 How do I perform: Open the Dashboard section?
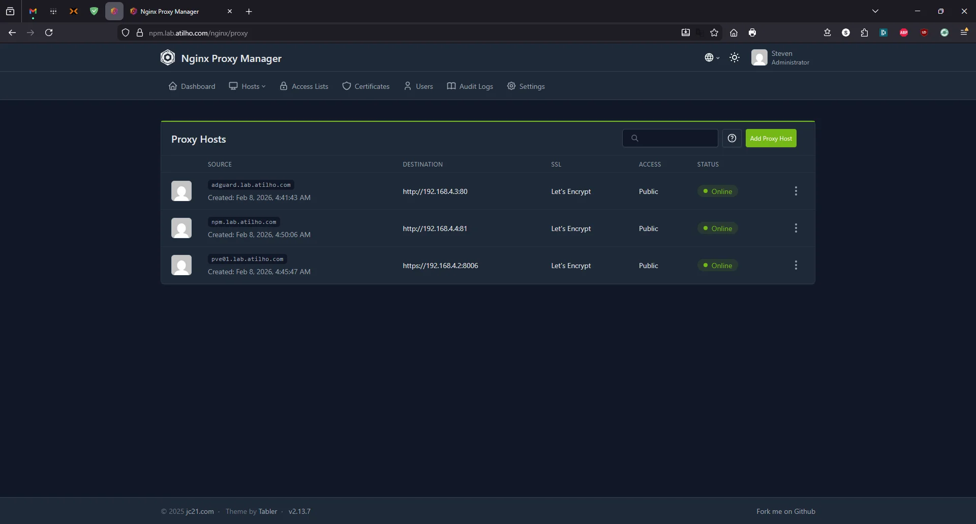192,86
